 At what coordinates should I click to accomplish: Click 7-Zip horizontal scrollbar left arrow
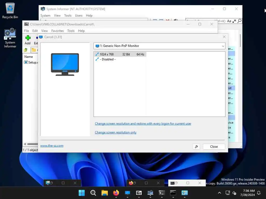[x=25, y=144]
